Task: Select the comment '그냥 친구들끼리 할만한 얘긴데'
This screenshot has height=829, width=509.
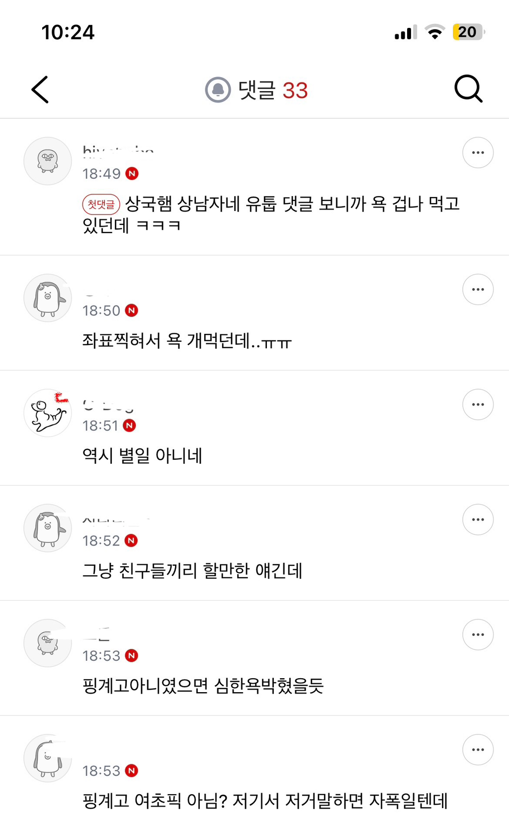Action: [192, 570]
